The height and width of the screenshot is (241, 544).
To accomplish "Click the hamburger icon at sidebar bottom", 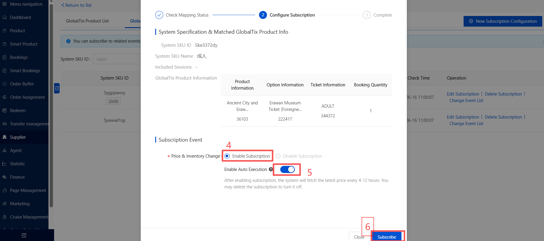I will click(24, 235).
